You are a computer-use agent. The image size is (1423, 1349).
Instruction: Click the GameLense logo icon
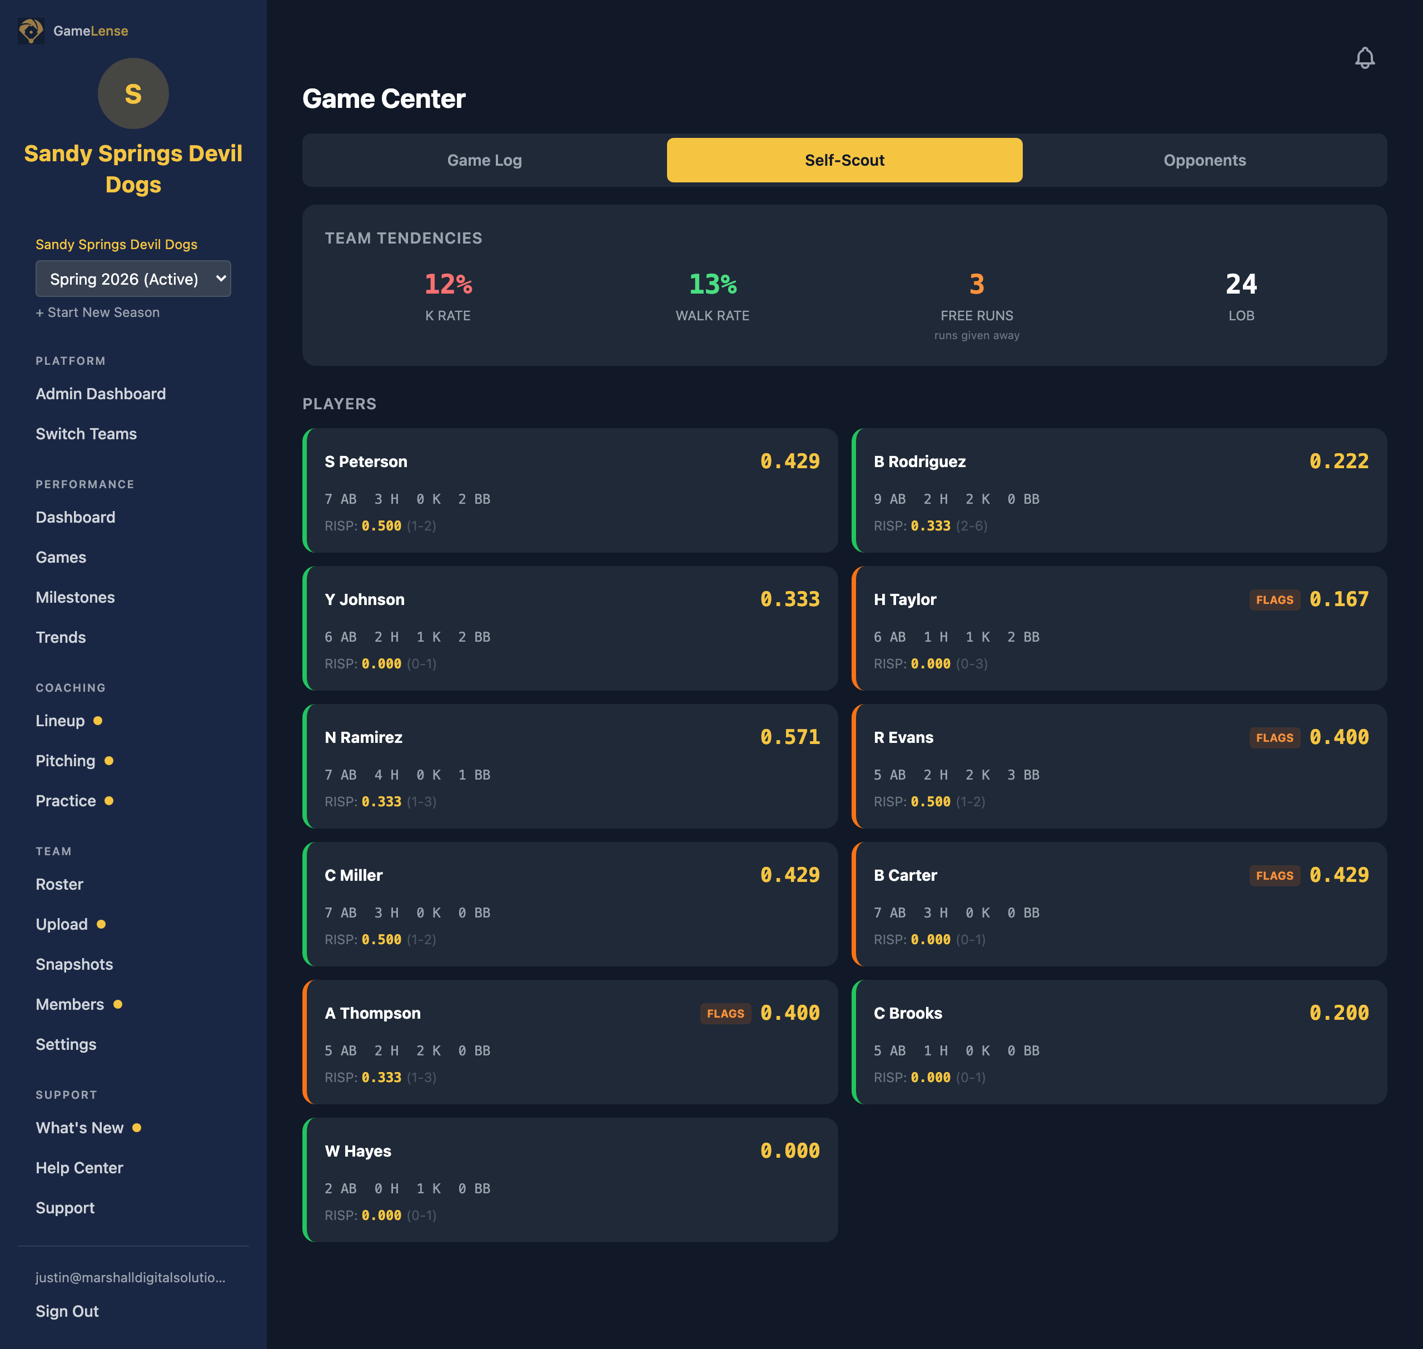tap(31, 31)
